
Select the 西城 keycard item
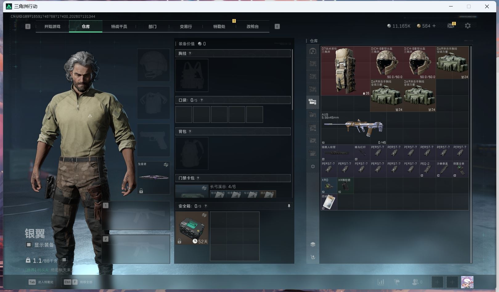[x=329, y=202]
